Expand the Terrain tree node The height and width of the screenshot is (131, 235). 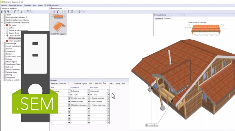click(x=2, y=15)
